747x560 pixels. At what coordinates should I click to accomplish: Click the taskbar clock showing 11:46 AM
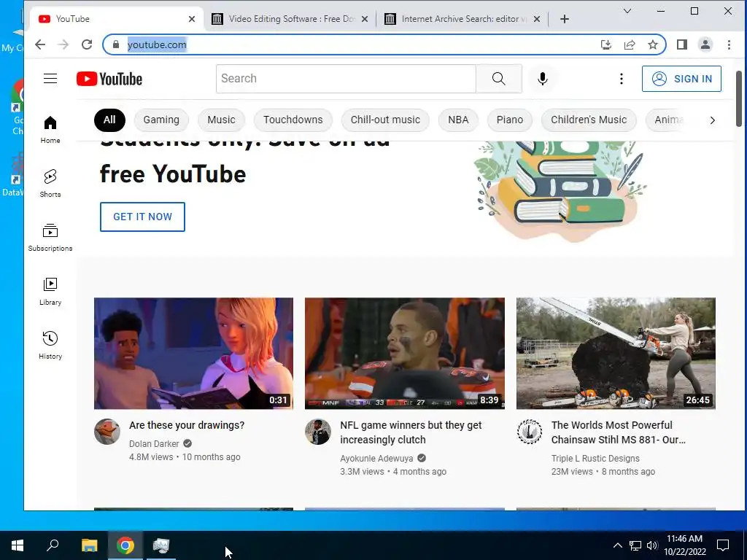click(x=684, y=545)
